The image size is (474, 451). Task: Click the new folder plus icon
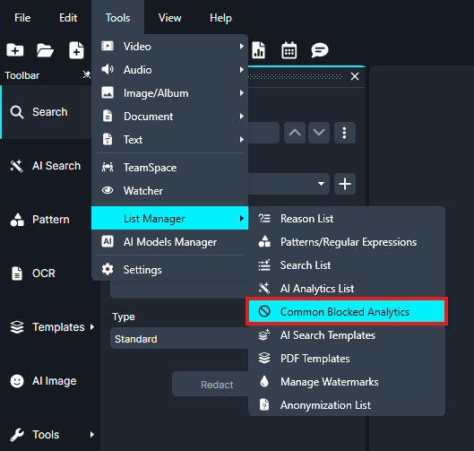tap(15, 50)
